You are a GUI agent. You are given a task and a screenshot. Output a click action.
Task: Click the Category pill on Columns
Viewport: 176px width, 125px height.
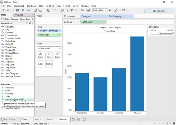pyautogui.click(x=93, y=16)
